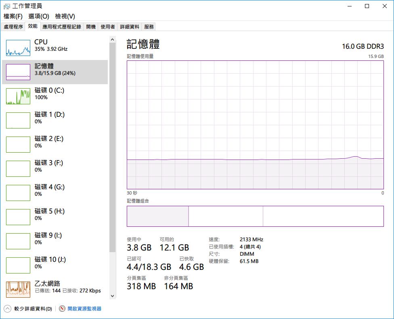Select the 乙太網路 traffic graph thumbnail
Screen dimensions: 394x319
click(x=18, y=290)
